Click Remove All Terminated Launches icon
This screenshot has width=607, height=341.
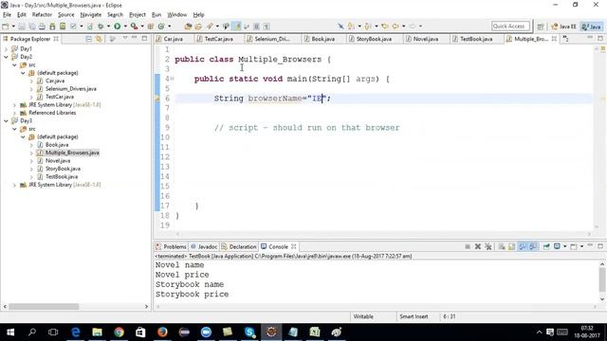click(x=488, y=246)
